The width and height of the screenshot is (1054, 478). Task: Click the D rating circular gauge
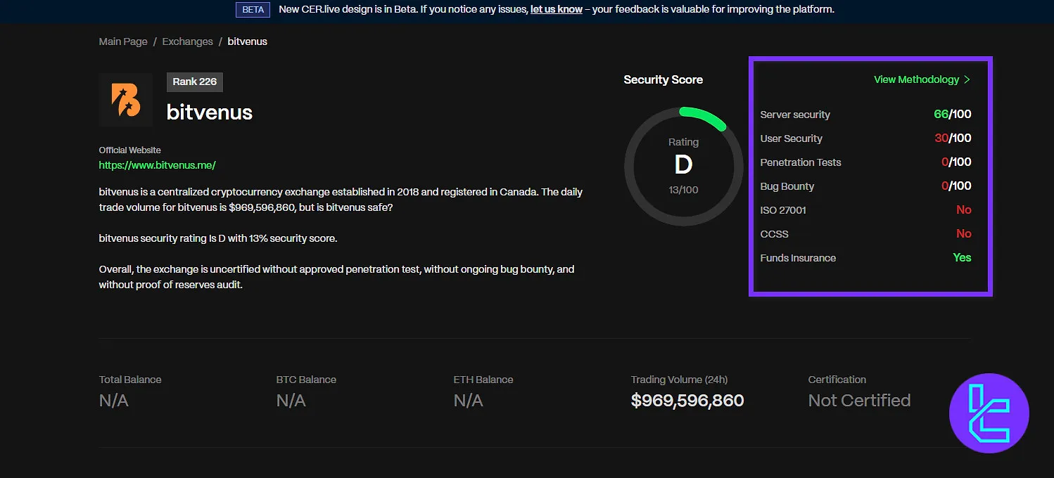point(684,167)
